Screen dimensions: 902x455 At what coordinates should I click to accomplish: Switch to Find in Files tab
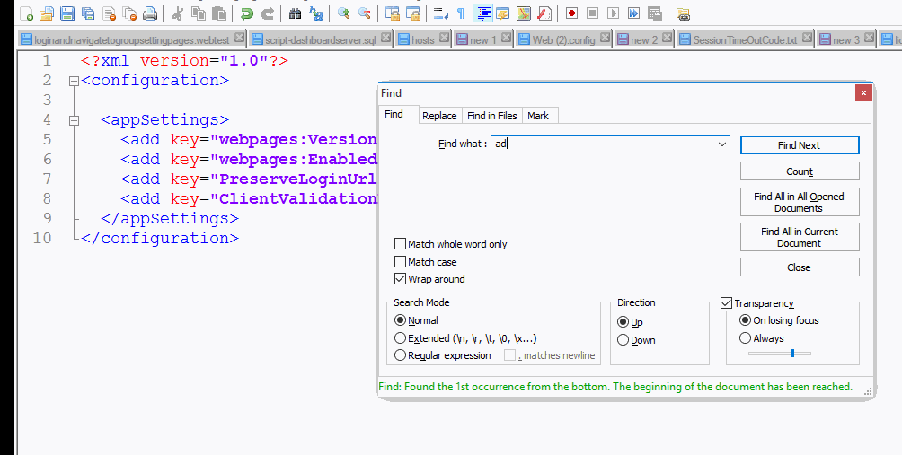(491, 116)
